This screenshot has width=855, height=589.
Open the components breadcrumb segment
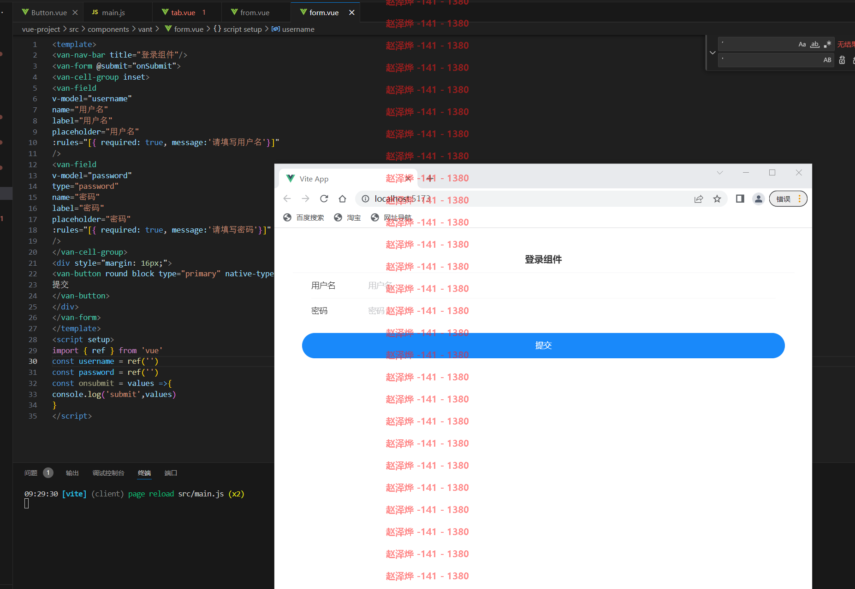pos(108,29)
